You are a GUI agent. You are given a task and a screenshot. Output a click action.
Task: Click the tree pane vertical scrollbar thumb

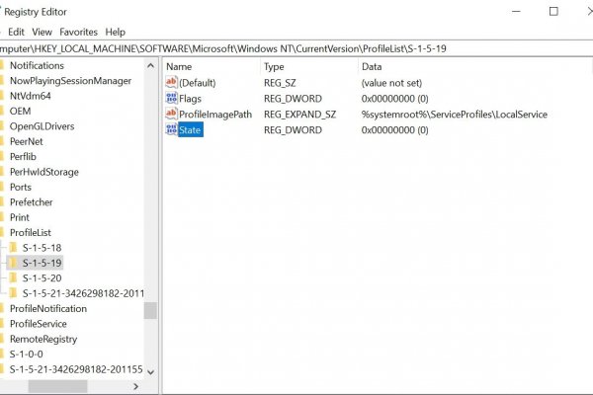point(150,310)
